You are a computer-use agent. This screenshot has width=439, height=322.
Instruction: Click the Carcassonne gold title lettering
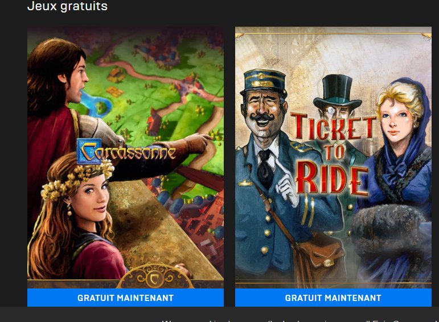click(126, 152)
